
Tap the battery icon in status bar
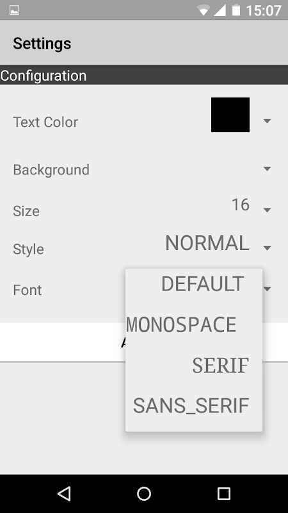click(x=236, y=10)
